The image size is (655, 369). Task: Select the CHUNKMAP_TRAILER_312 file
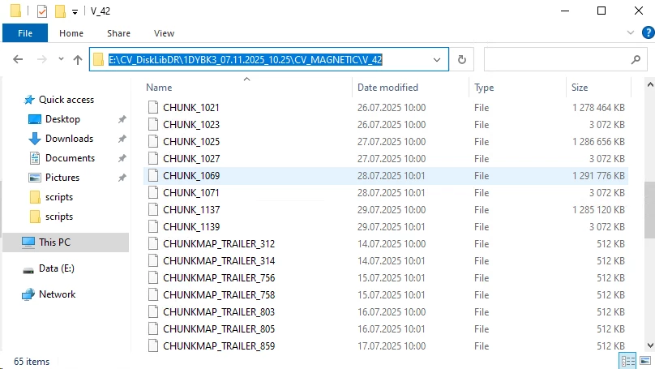(385, 244)
